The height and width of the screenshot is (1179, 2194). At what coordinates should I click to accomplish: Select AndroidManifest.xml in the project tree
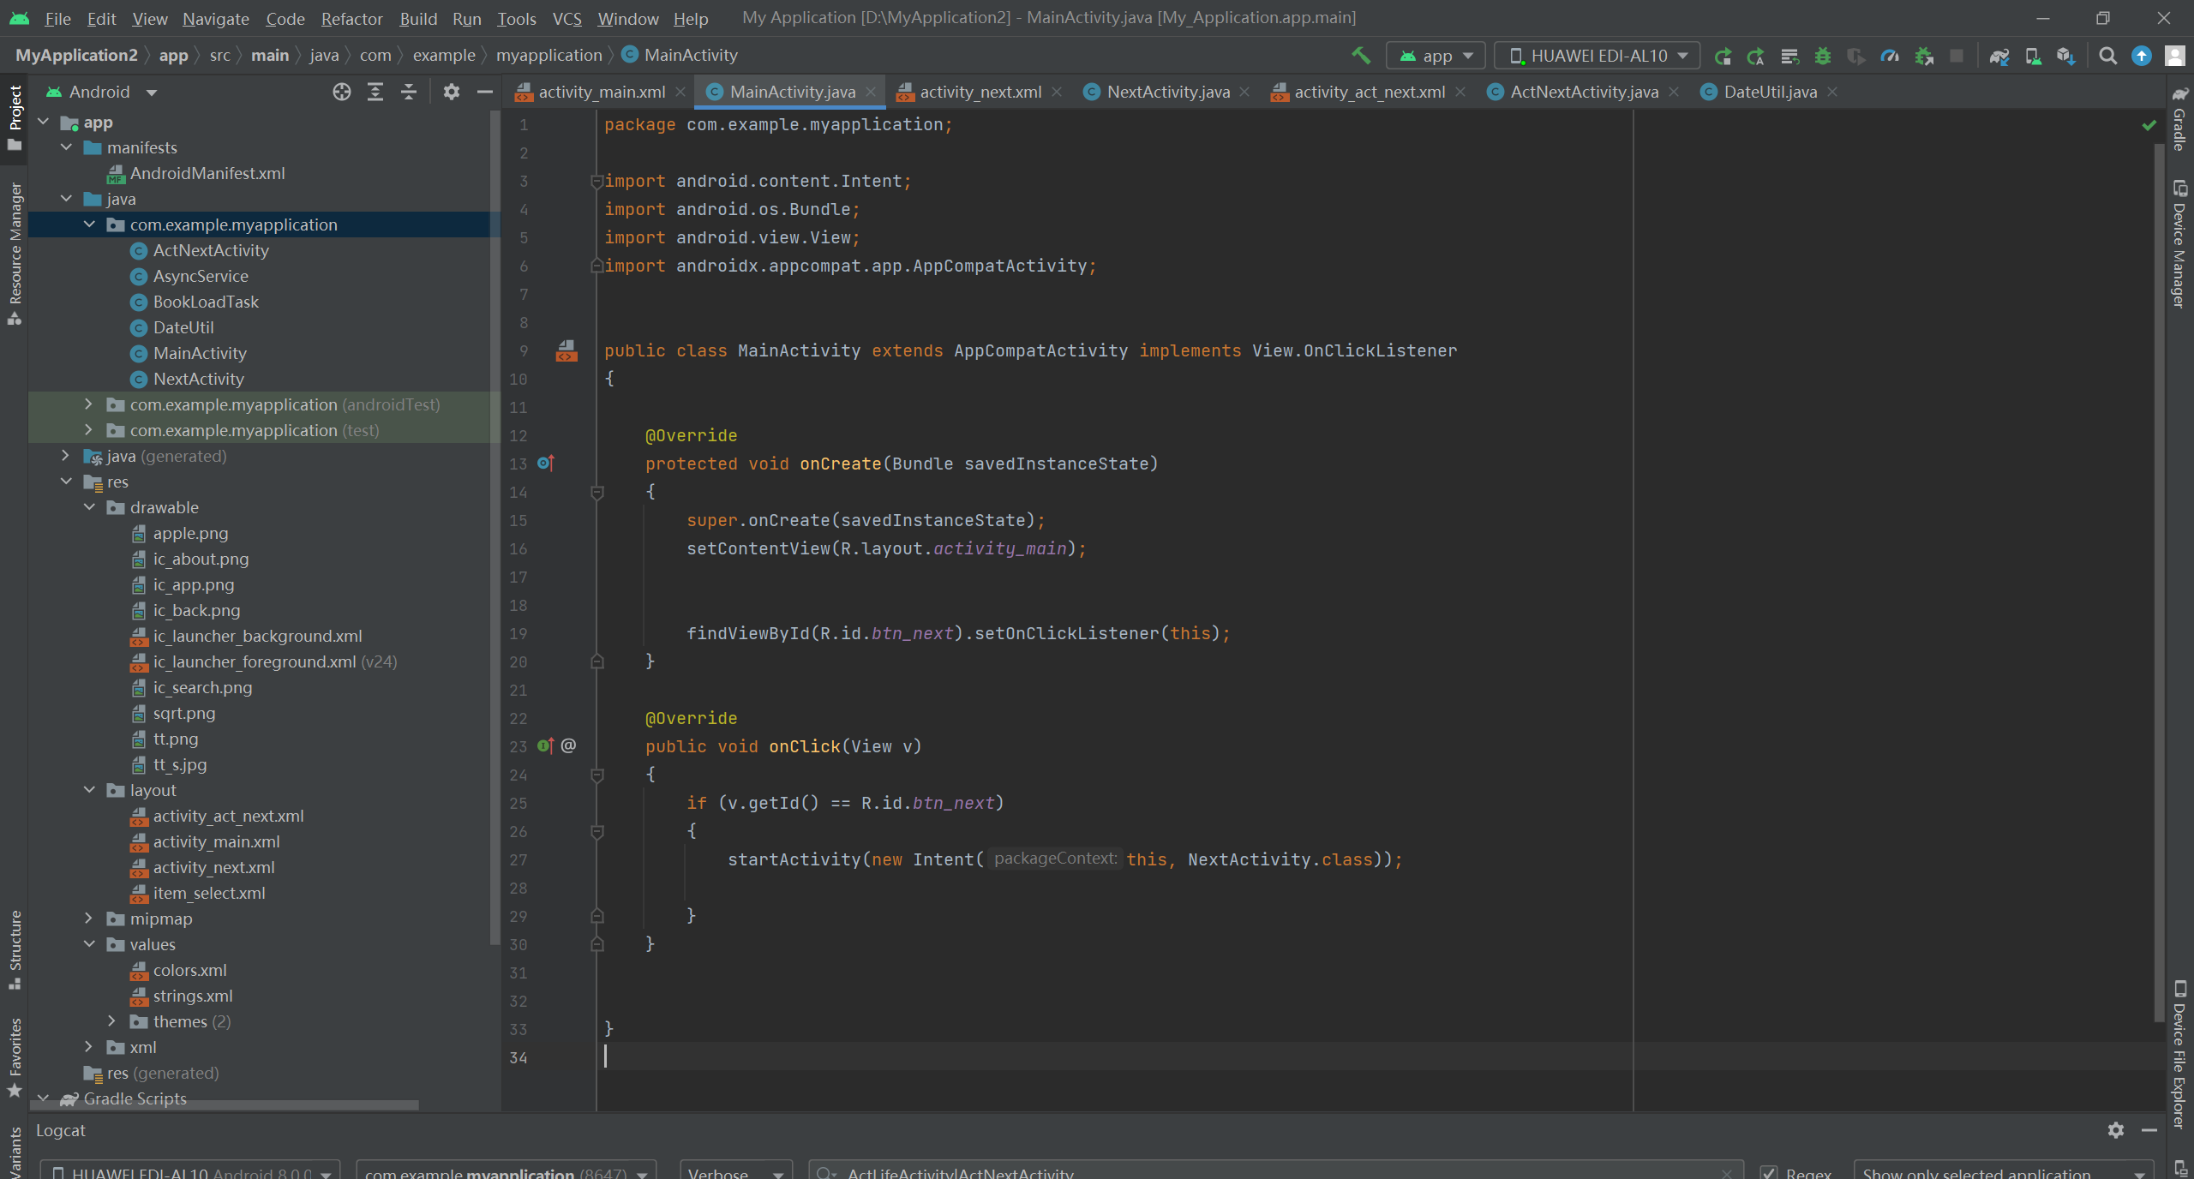[207, 173]
